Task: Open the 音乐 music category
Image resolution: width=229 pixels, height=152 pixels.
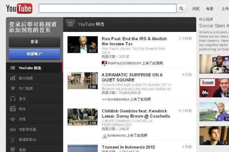Action: (34, 99)
